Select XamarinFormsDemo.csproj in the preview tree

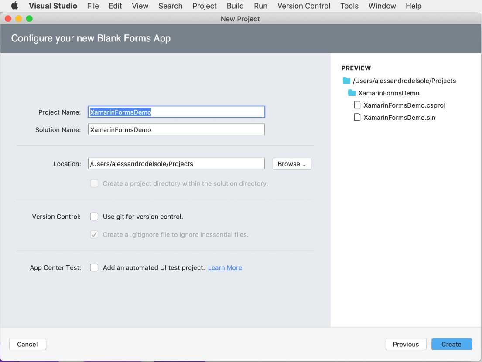point(404,105)
